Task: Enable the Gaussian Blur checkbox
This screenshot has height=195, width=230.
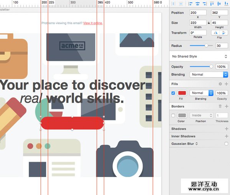Action: 226,144
